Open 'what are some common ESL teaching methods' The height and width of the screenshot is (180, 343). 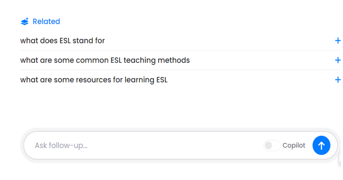click(x=105, y=60)
